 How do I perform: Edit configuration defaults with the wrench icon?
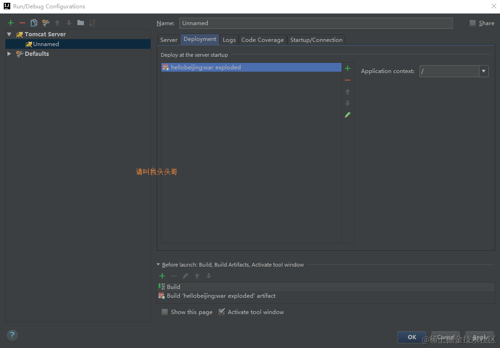pos(45,22)
